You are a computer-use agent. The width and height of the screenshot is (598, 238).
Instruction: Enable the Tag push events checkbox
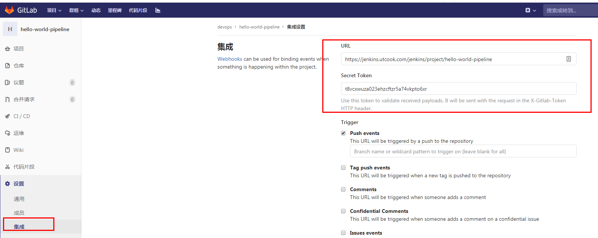(343, 168)
